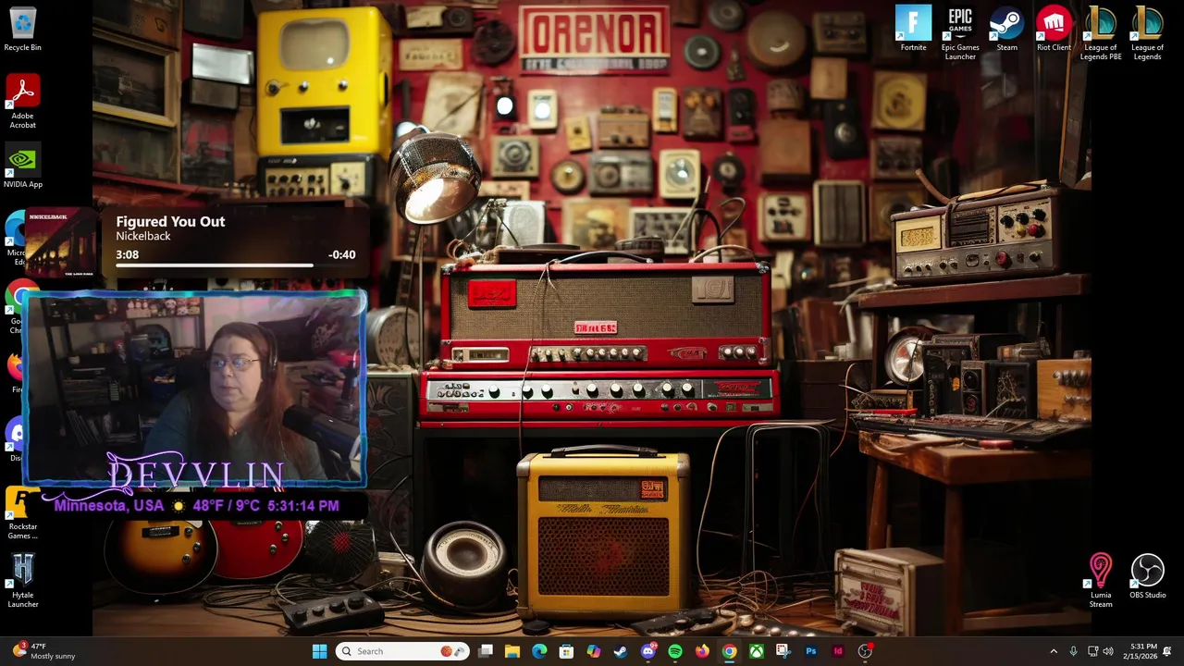Open Copilot from the taskbar
The width and height of the screenshot is (1184, 666).
(594, 651)
